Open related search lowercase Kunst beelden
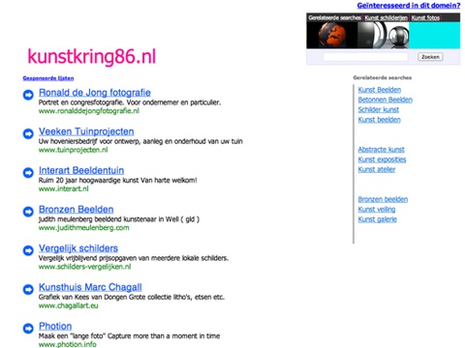Viewport: 465px width, 348px height. point(380,120)
